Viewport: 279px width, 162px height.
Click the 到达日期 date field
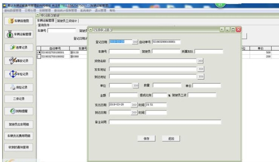pos(120,113)
